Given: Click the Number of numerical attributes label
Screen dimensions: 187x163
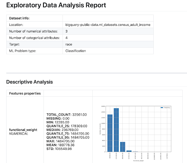Looking at the screenshot, I should point(34,31).
